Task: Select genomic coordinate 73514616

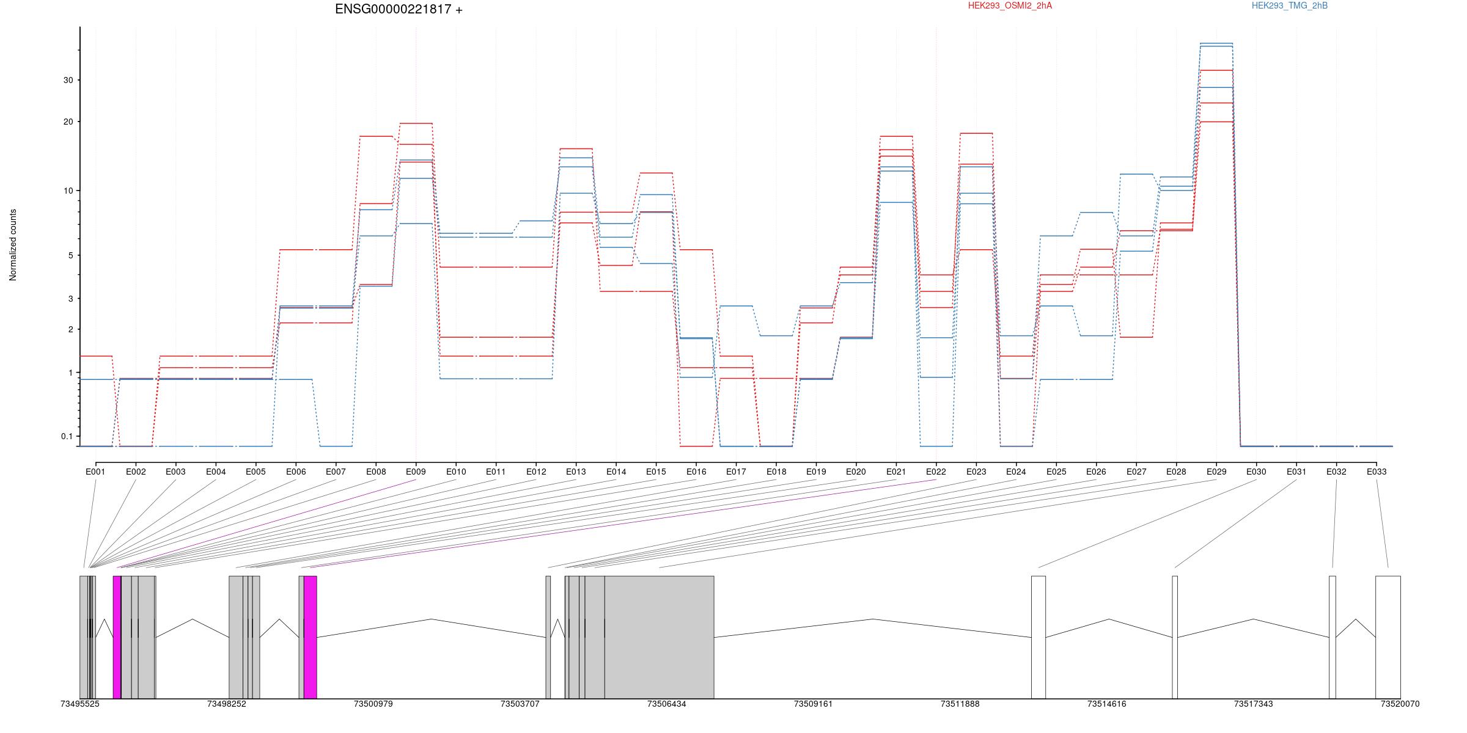Action: point(1107,704)
